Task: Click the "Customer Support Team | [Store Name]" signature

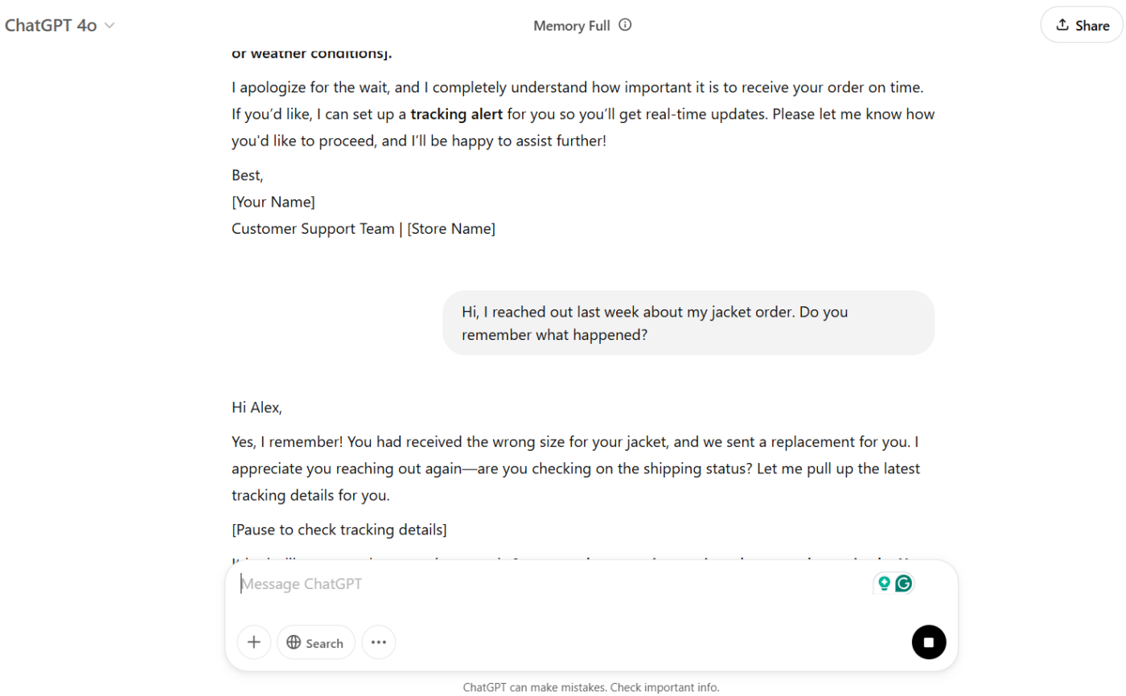Action: pos(364,228)
